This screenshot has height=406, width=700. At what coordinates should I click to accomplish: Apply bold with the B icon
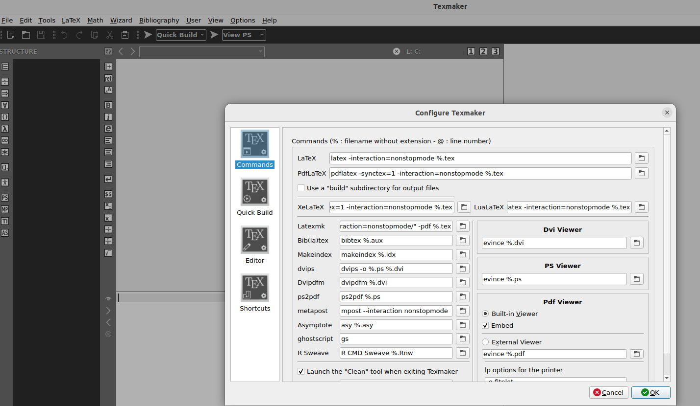108,105
